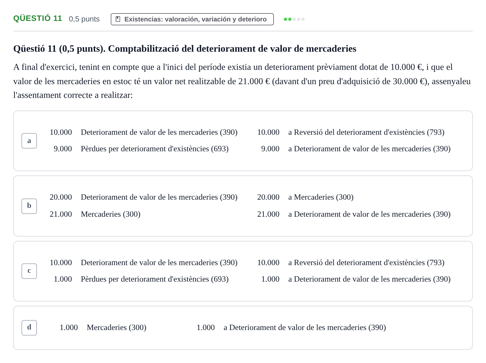This screenshot has width=486, height=363.
Task: Click the '0,5 punts' score label
Action: [x=84, y=19]
